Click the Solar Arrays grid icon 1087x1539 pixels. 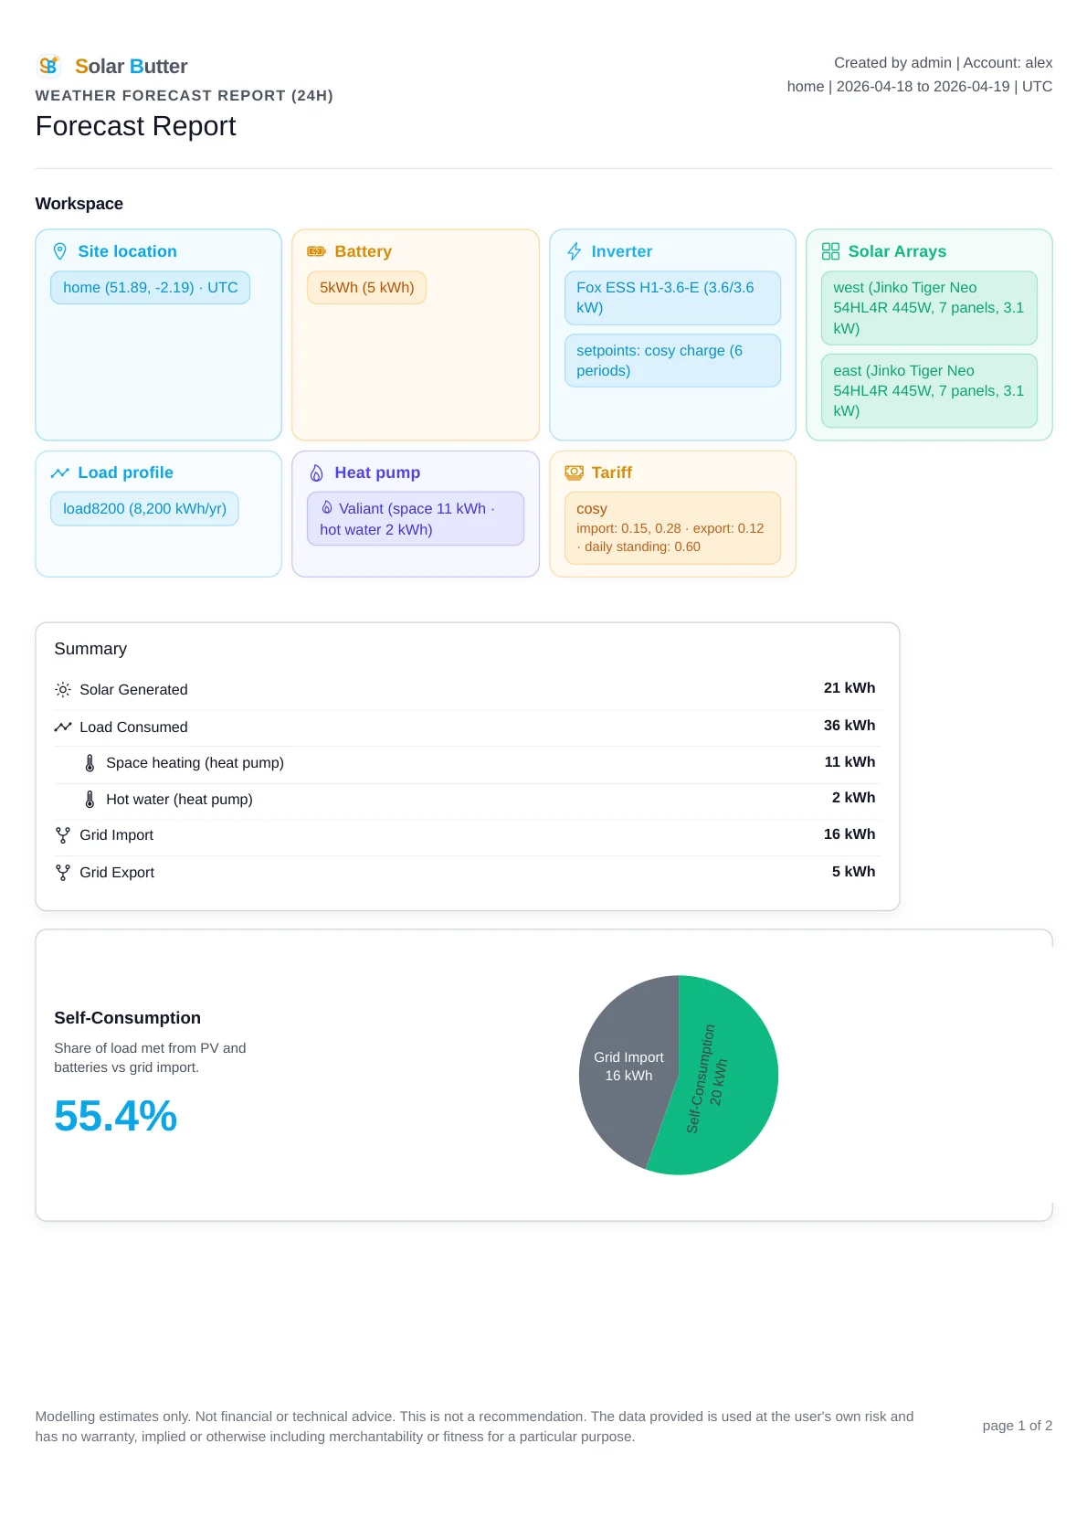[830, 251]
